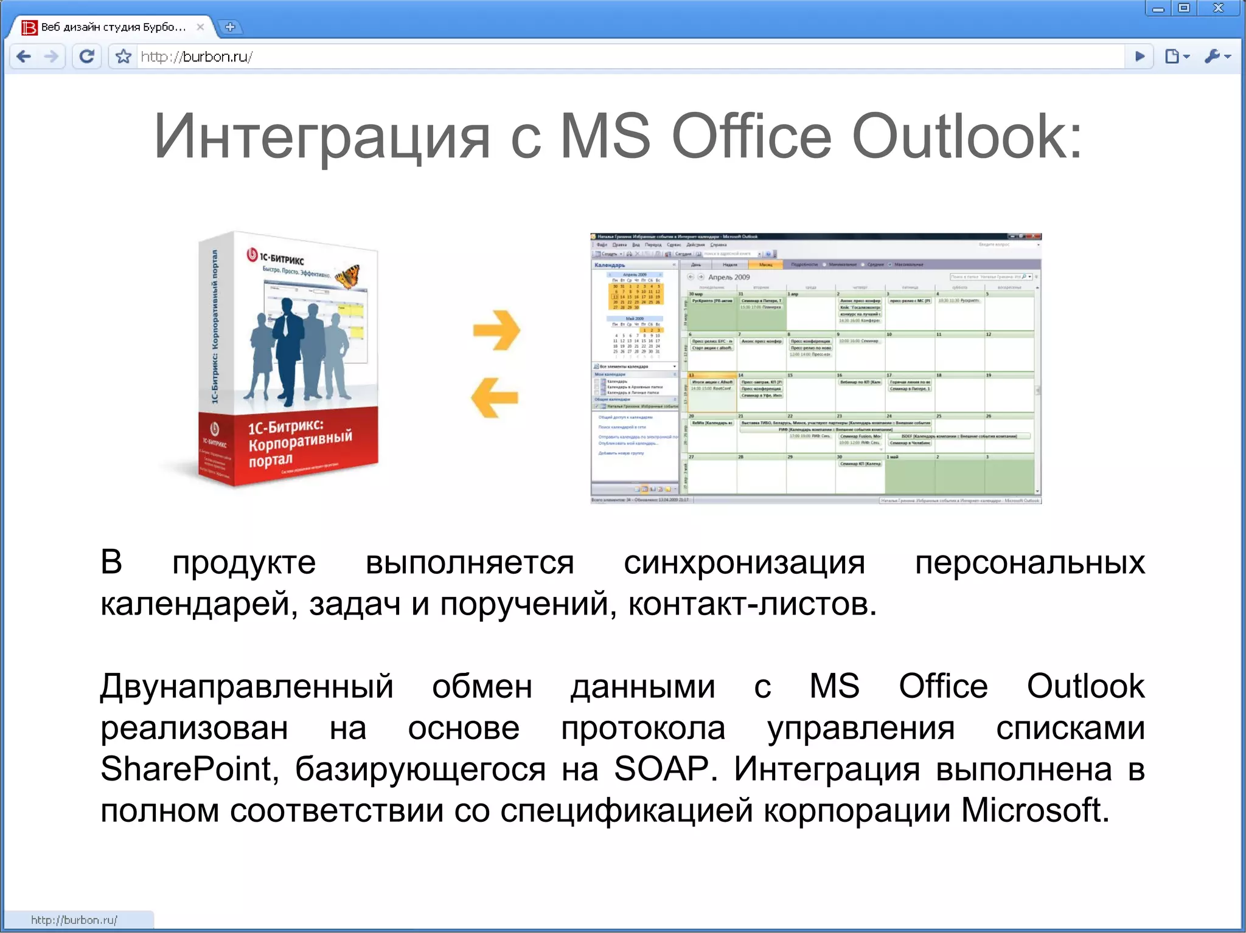The height and width of the screenshot is (933, 1246).
Task: Click the Outlook calendar screenshot image
Action: [816, 368]
